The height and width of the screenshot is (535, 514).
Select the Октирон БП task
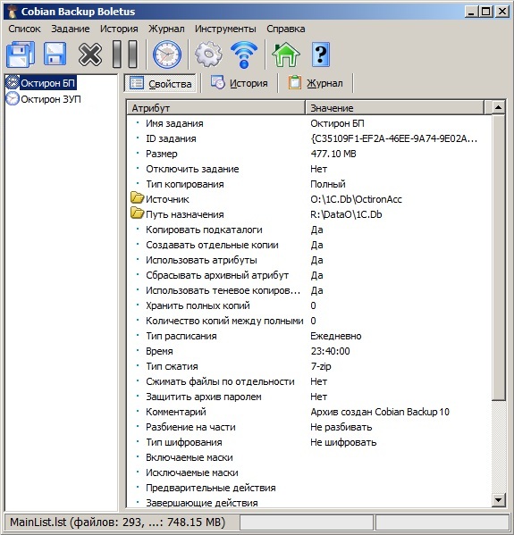pos(47,83)
